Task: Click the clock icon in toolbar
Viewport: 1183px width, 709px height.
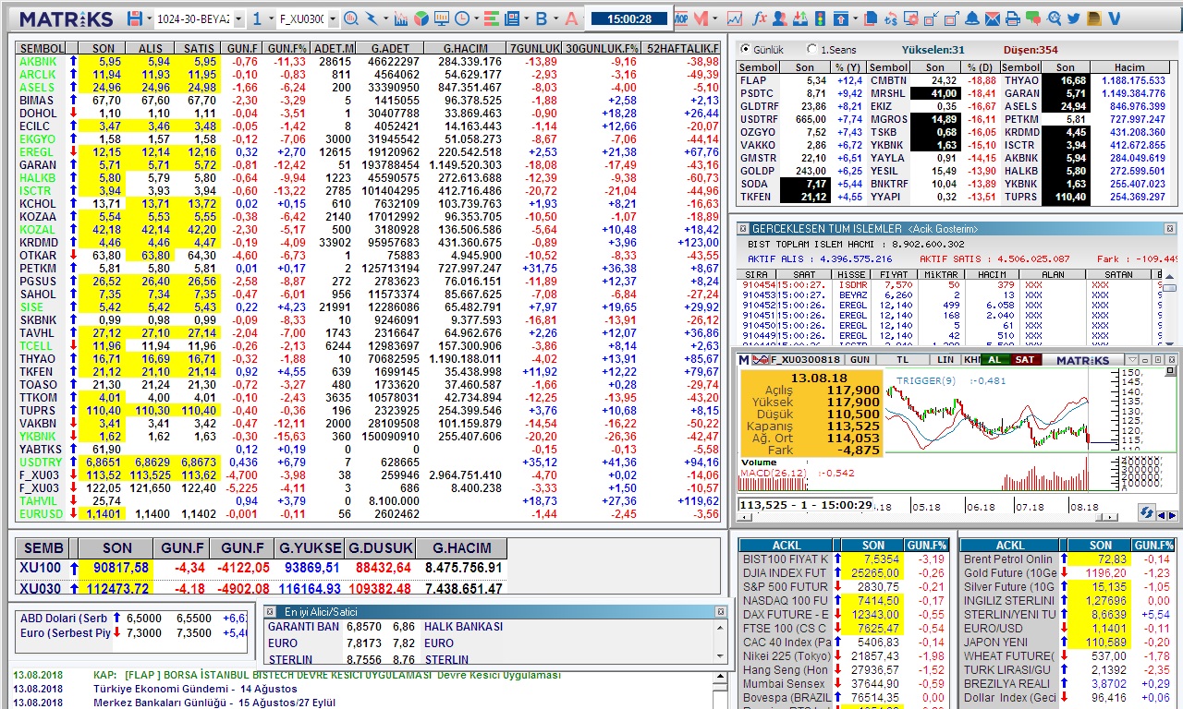Action: pyautogui.click(x=461, y=18)
